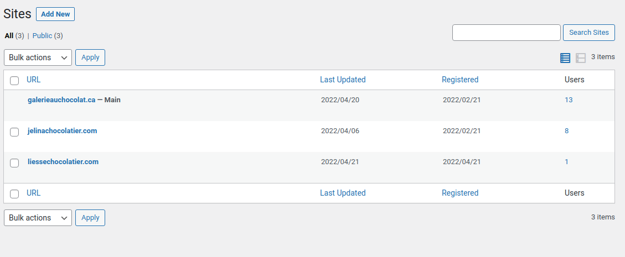Viewport: 625px width, 257px height.
Task: Tick the select-all checkbox in footer row
Action: (14, 194)
